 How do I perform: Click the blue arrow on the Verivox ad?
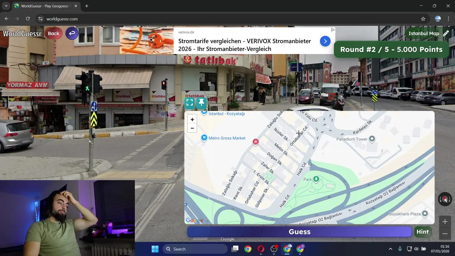(325, 41)
